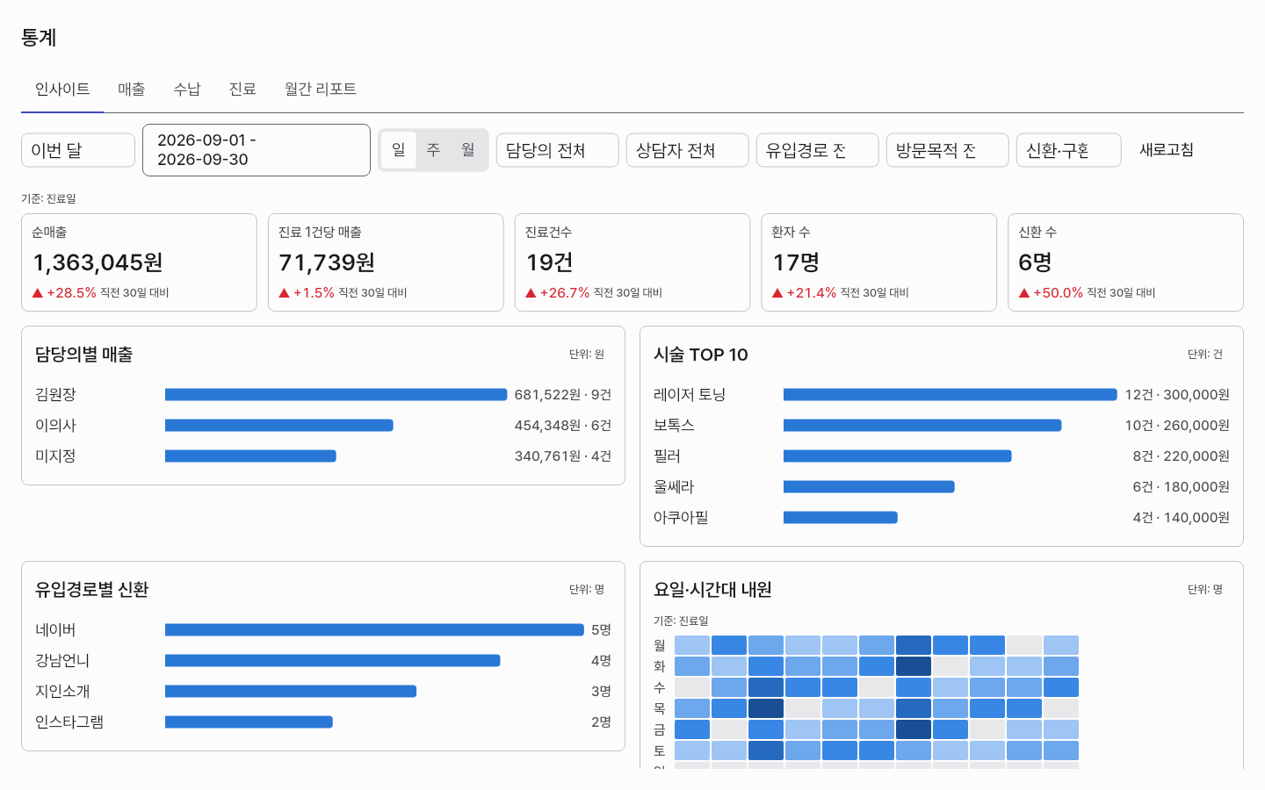1265x790 pixels.
Task: Click the 신환 수 value 6명
Action: click(1035, 262)
